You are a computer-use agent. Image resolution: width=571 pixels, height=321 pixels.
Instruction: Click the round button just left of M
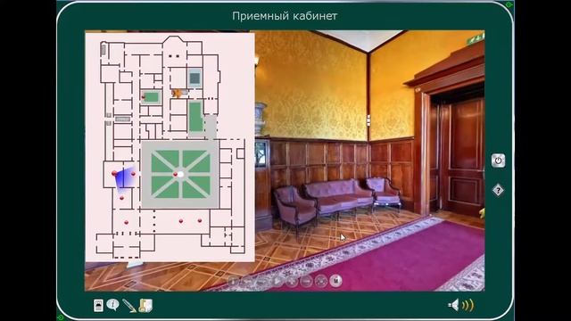[321, 281]
